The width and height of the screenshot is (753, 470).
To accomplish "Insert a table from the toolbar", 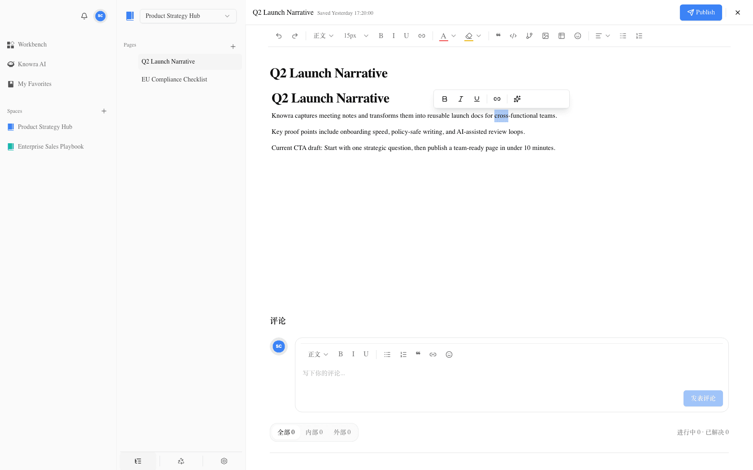I will point(562,36).
